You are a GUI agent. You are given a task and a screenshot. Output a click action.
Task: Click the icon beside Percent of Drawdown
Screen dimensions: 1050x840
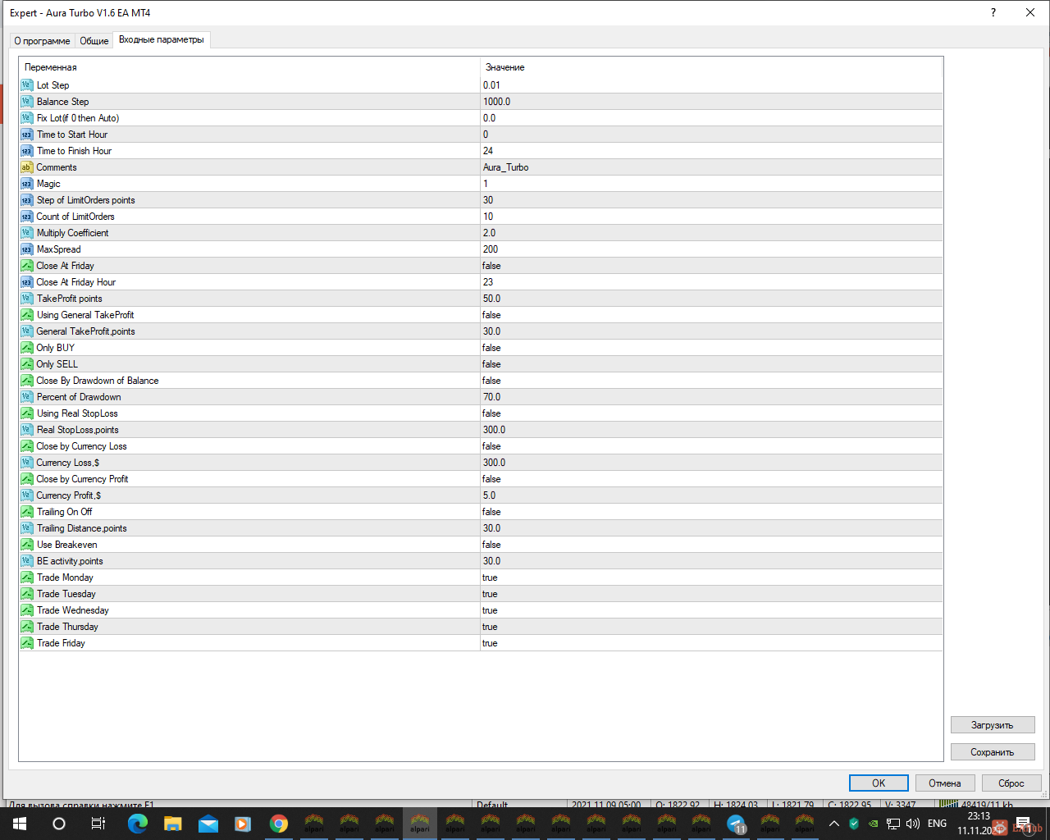click(27, 397)
